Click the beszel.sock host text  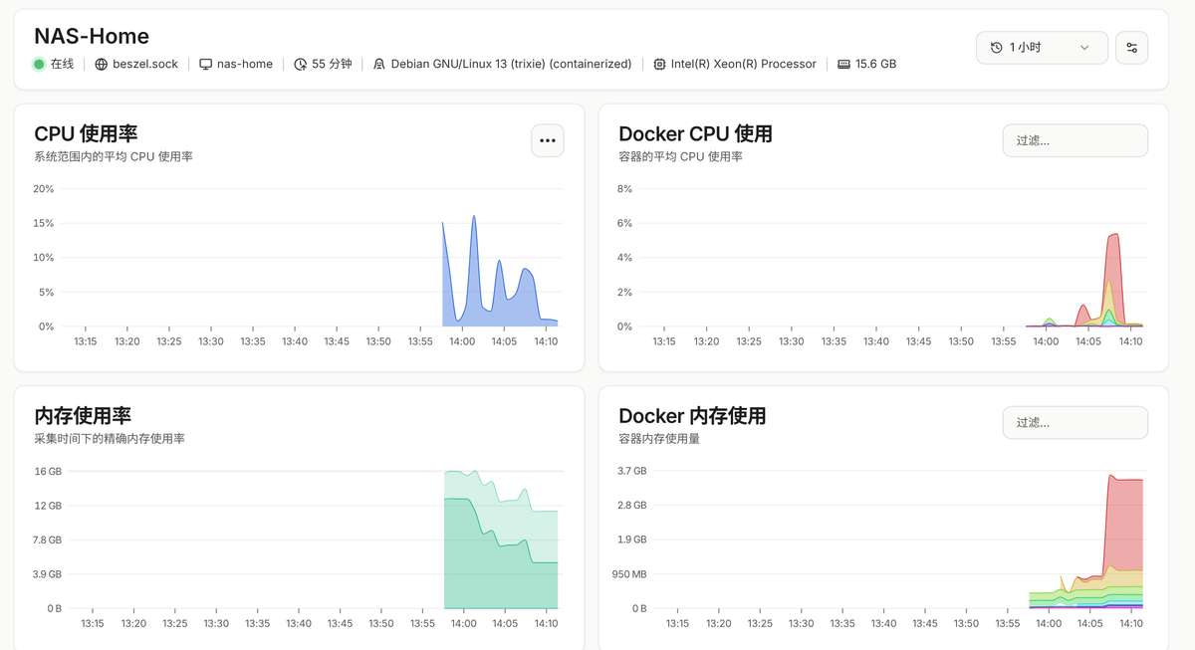click(145, 64)
